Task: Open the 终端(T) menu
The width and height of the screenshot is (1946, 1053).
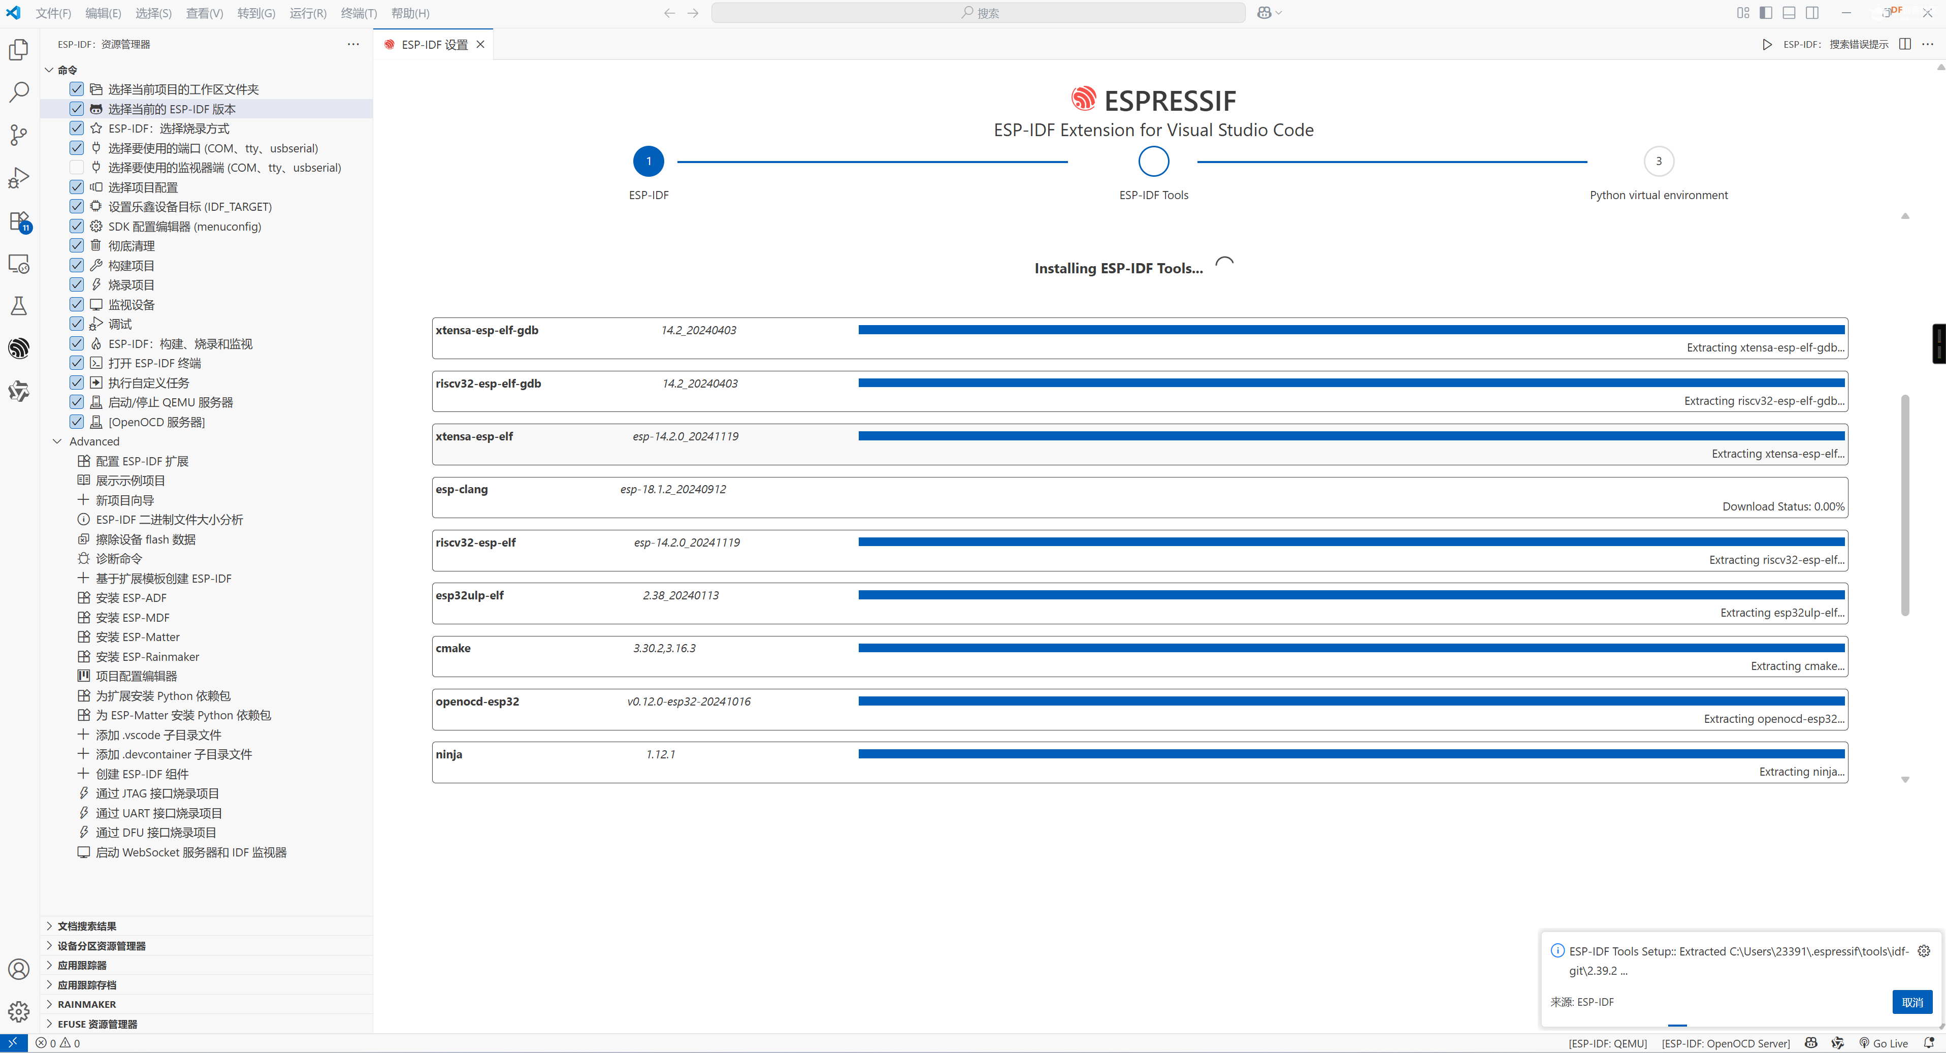Action: 358,13
